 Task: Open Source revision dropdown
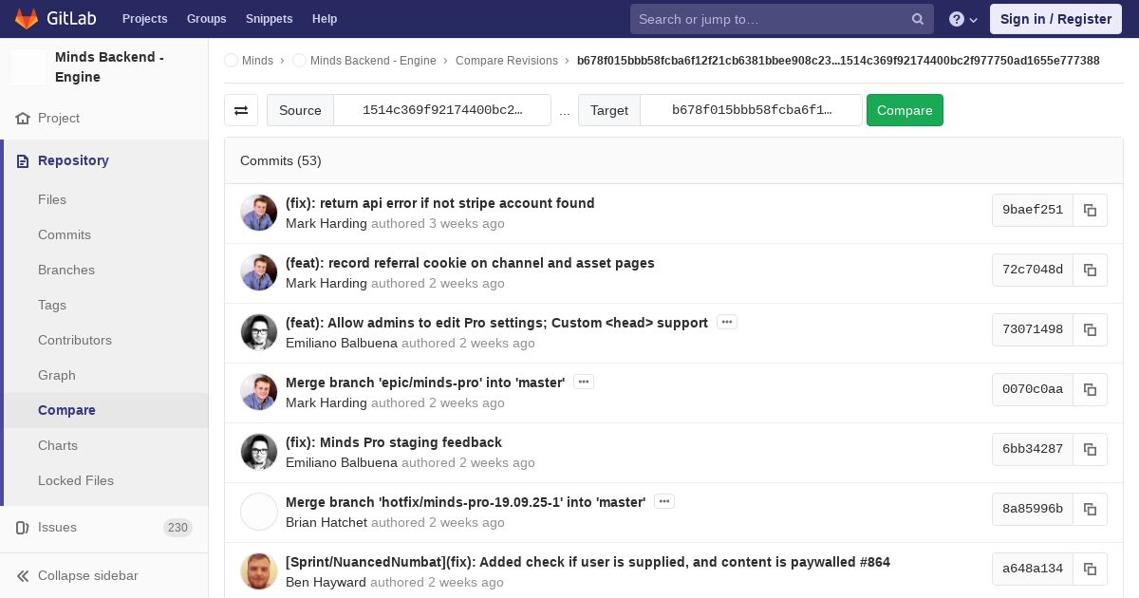(x=442, y=110)
